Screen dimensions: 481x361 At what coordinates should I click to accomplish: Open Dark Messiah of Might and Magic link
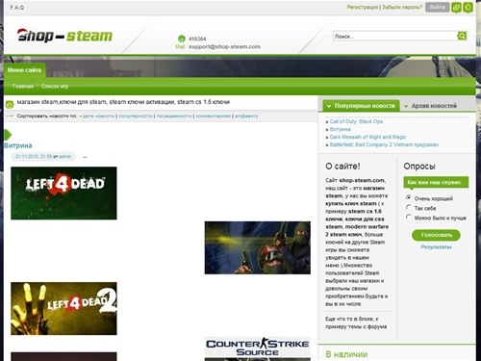click(367, 137)
